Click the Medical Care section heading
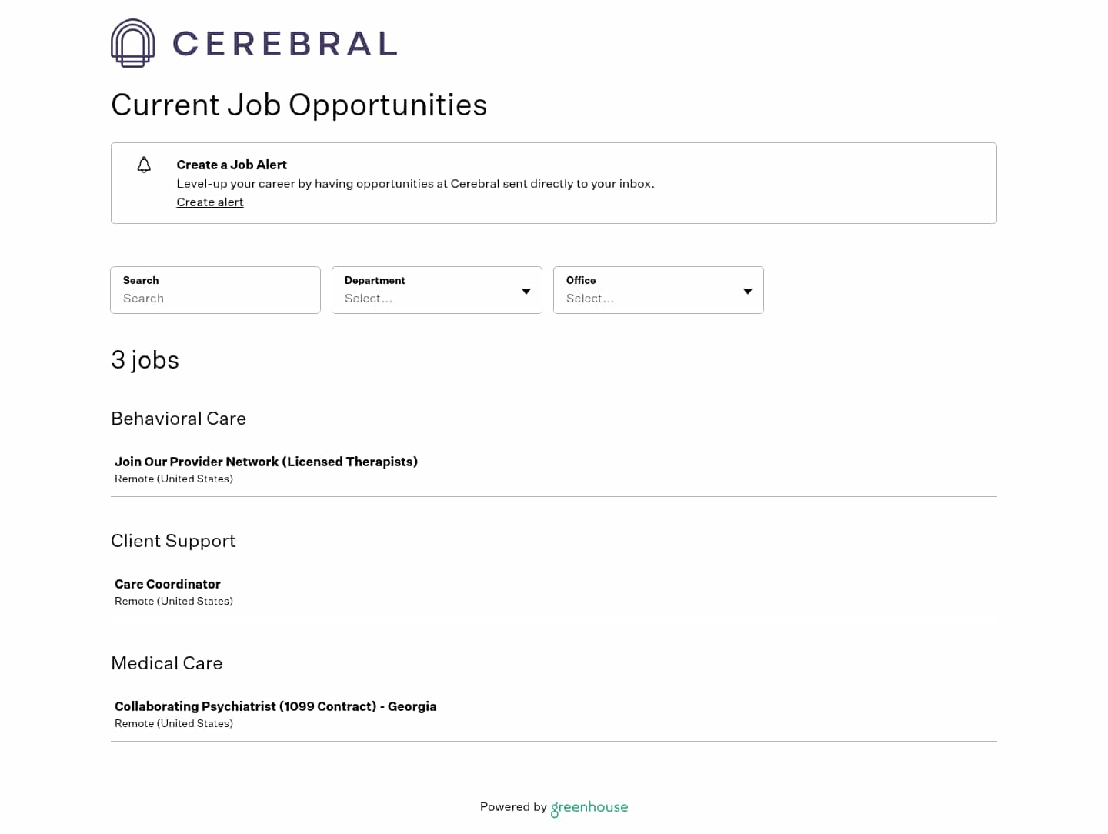This screenshot has height=834, width=1108. [167, 663]
